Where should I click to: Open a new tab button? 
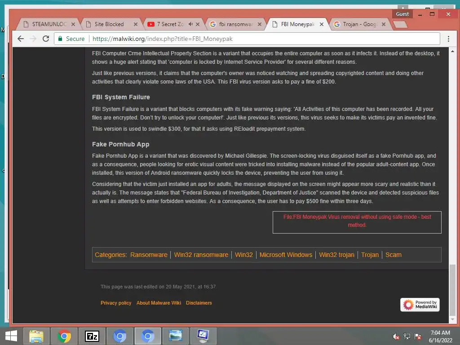[400, 25]
